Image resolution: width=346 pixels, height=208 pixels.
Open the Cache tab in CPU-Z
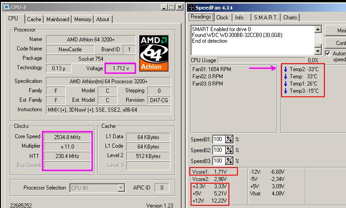34,19
